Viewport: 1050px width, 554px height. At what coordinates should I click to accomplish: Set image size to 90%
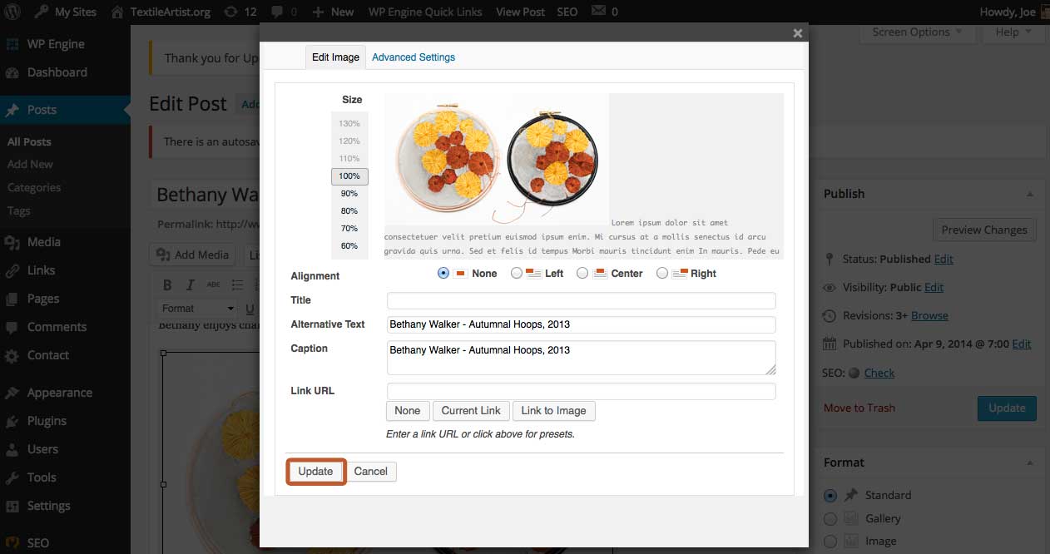349,194
